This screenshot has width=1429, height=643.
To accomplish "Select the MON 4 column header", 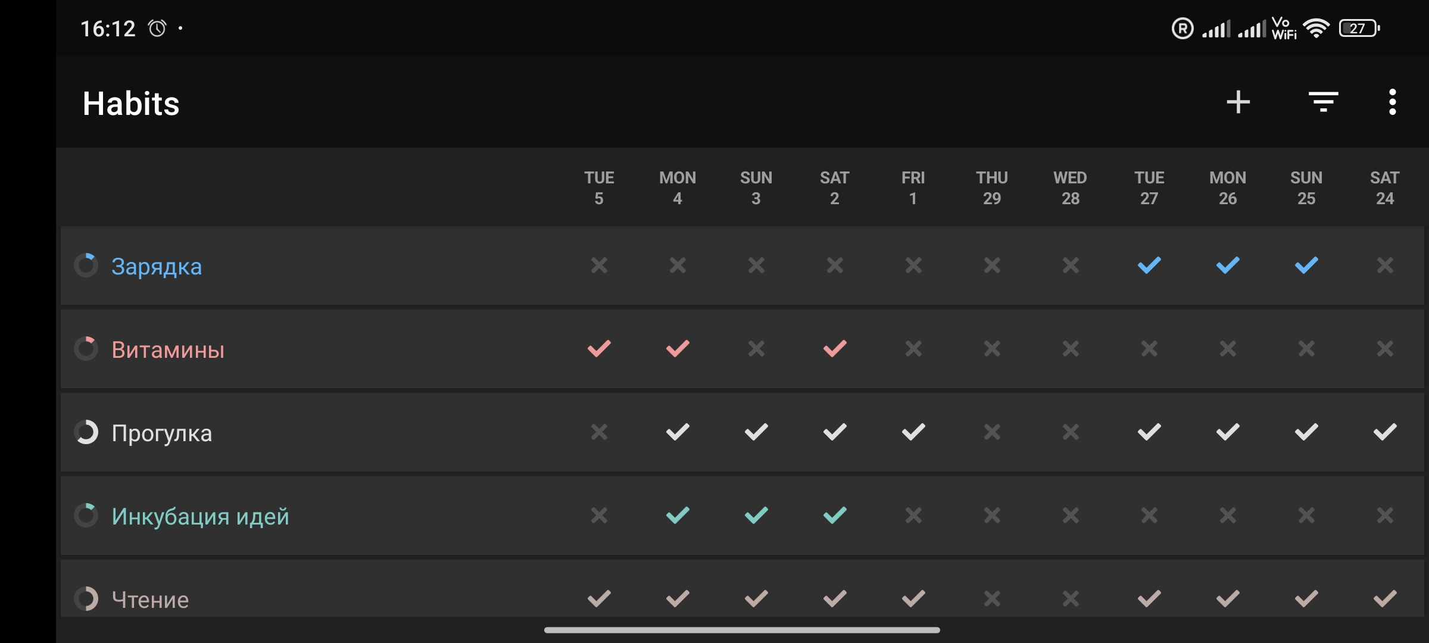I will [678, 188].
